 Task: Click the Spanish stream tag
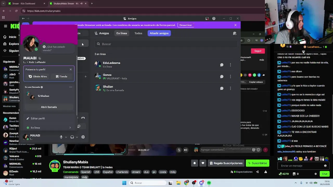click(x=86, y=172)
